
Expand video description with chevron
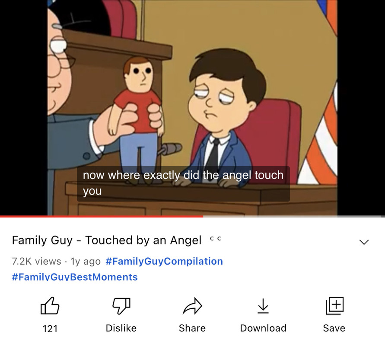coord(364,242)
